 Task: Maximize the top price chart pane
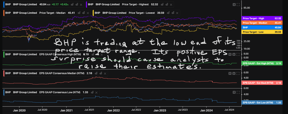[x=238, y=4]
